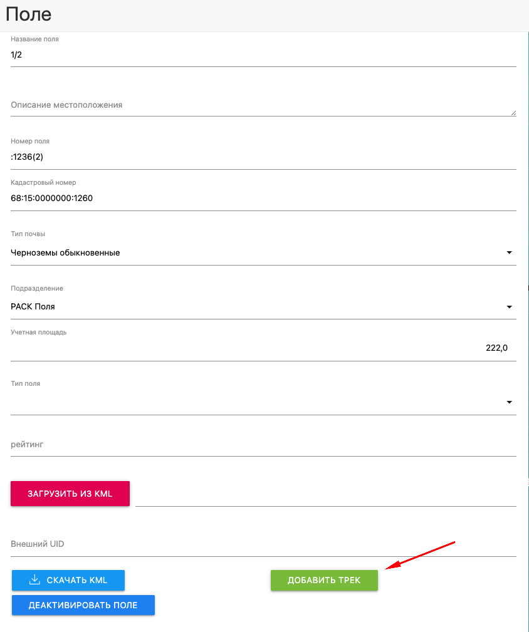Screen dimensions: 529x632
Task: Click the Номер поля input field
Action: pos(263,157)
